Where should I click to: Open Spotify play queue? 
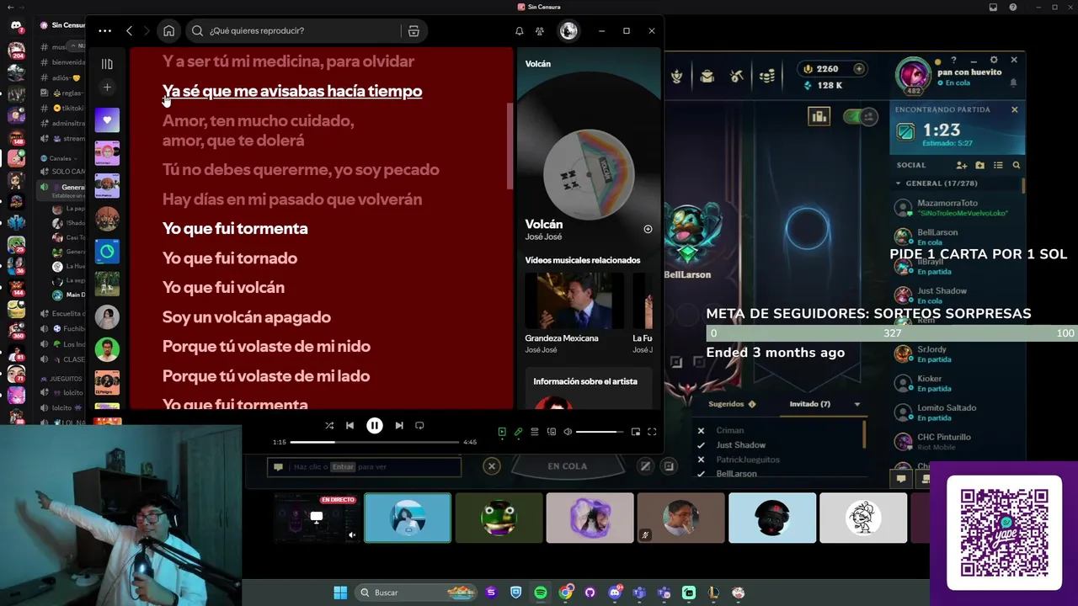pyautogui.click(x=535, y=432)
